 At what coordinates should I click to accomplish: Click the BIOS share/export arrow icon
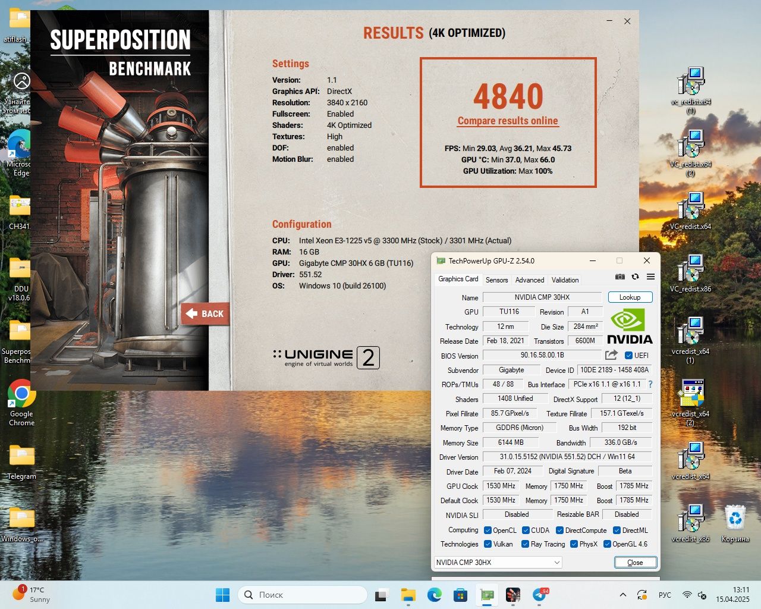click(611, 355)
